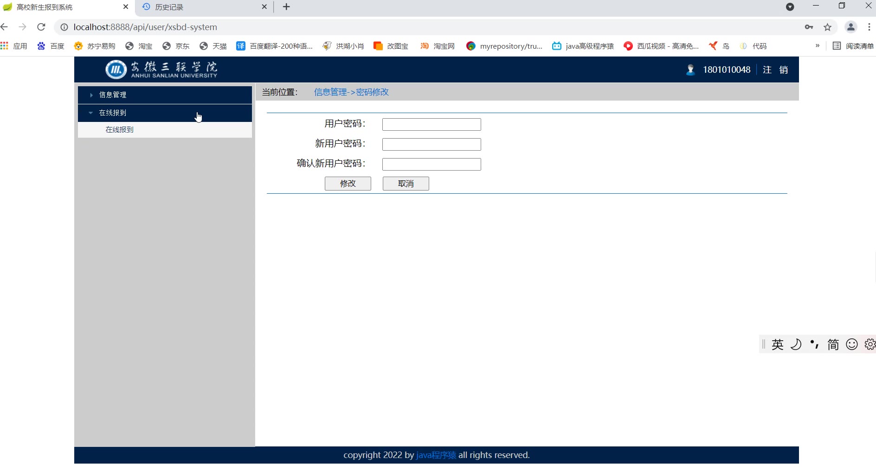Screen dimensions: 876x471
Task: Click the browser forward arrow
Action: [22, 27]
